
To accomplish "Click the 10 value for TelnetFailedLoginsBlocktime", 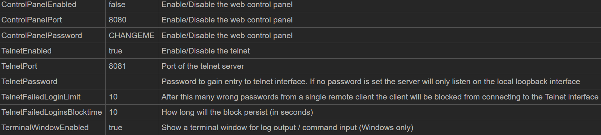I will click(x=113, y=112).
